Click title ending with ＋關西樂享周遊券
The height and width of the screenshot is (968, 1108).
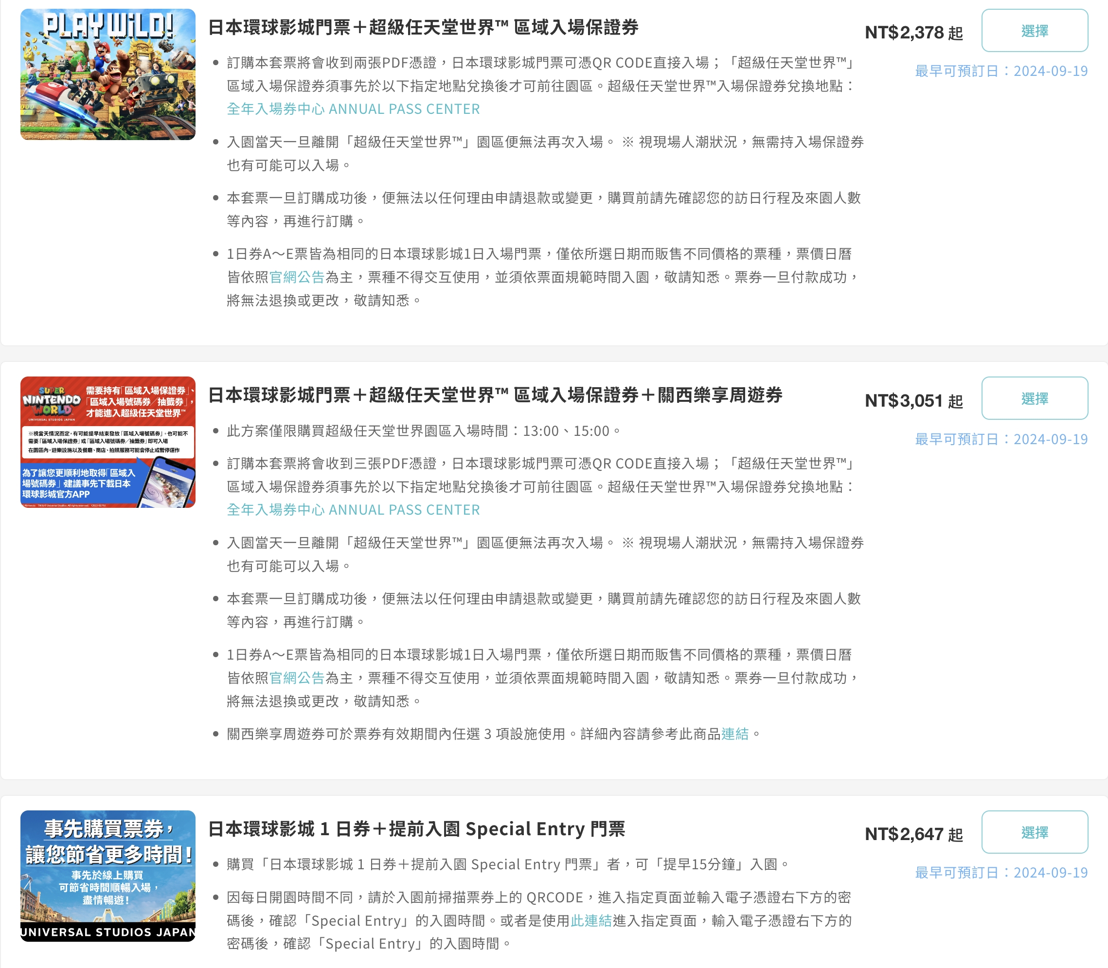click(495, 395)
